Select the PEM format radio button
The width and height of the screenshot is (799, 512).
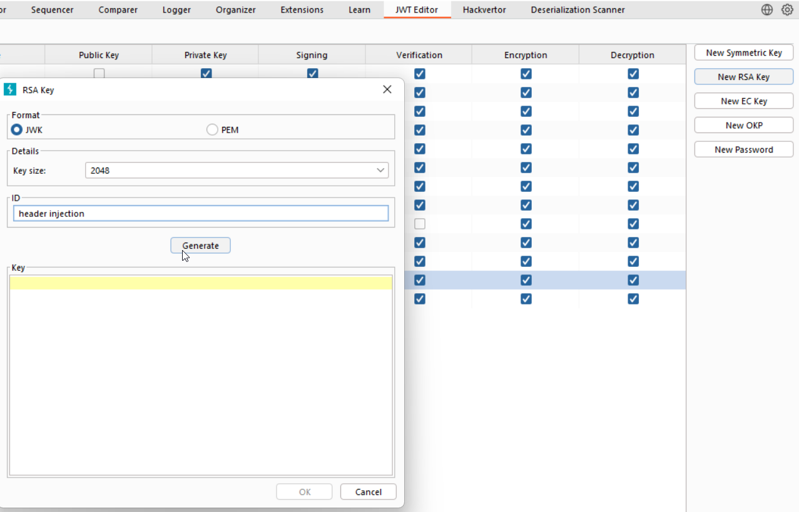pos(211,129)
